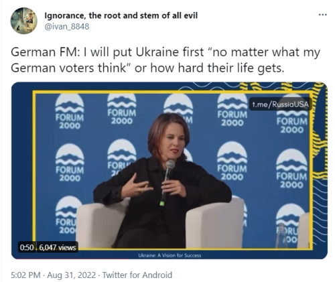Select the tweet text starting with 'German FM'

[x=165, y=60]
